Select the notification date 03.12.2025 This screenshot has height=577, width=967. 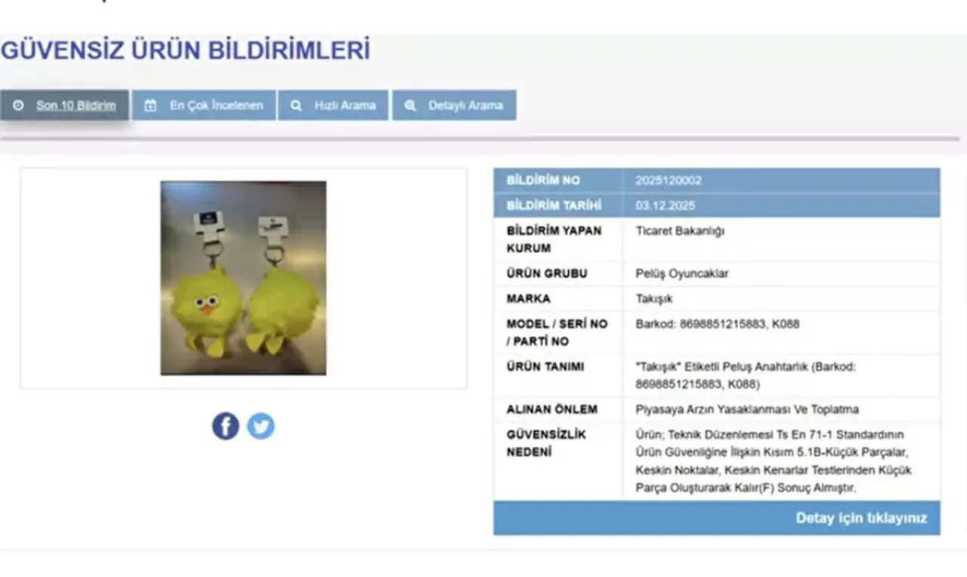(x=665, y=205)
